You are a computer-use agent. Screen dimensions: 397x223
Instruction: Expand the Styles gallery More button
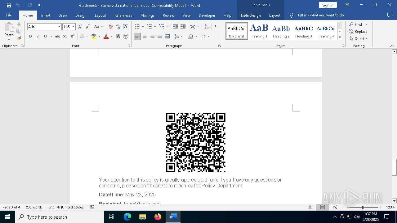point(340,37)
